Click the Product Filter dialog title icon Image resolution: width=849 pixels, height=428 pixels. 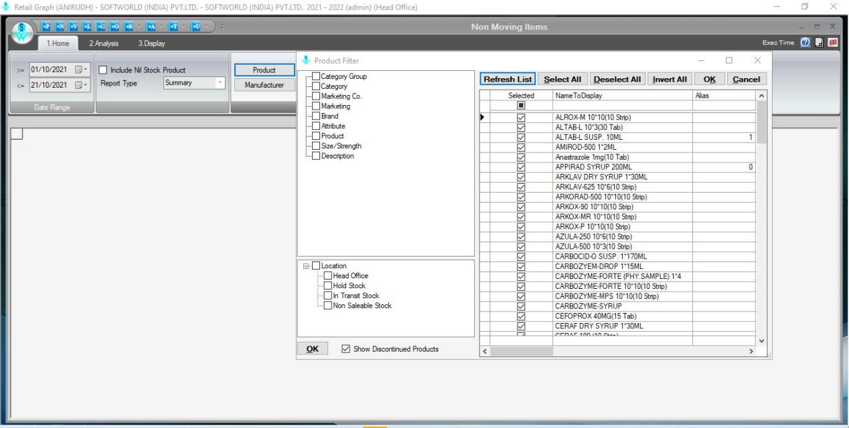pyautogui.click(x=307, y=61)
